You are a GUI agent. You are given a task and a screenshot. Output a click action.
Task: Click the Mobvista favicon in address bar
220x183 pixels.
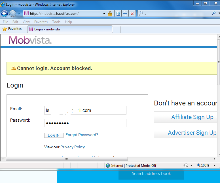[26, 14]
